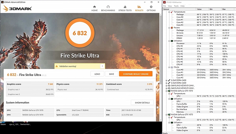Collapse the Clocks node in HWMonitor
This screenshot has width=236, height=134.
click(169, 67)
